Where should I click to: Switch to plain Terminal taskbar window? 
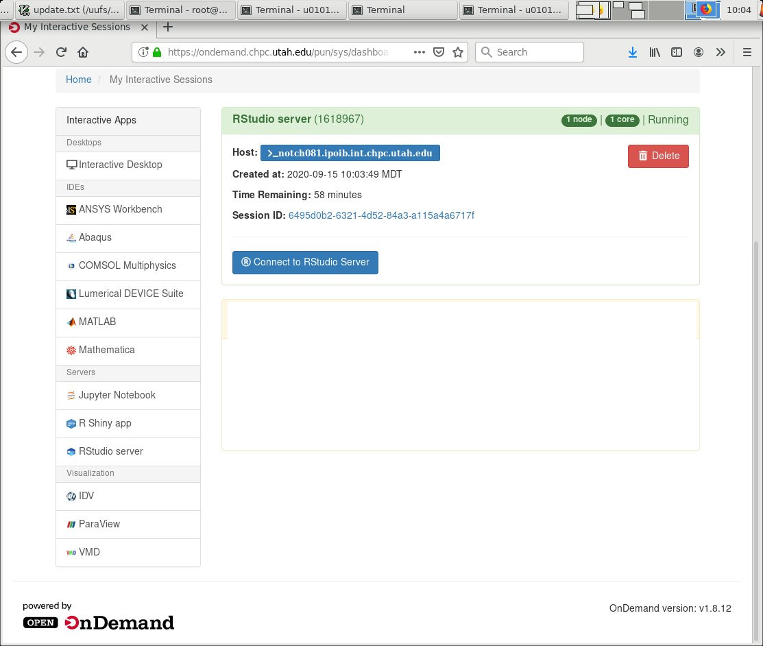tap(402, 10)
